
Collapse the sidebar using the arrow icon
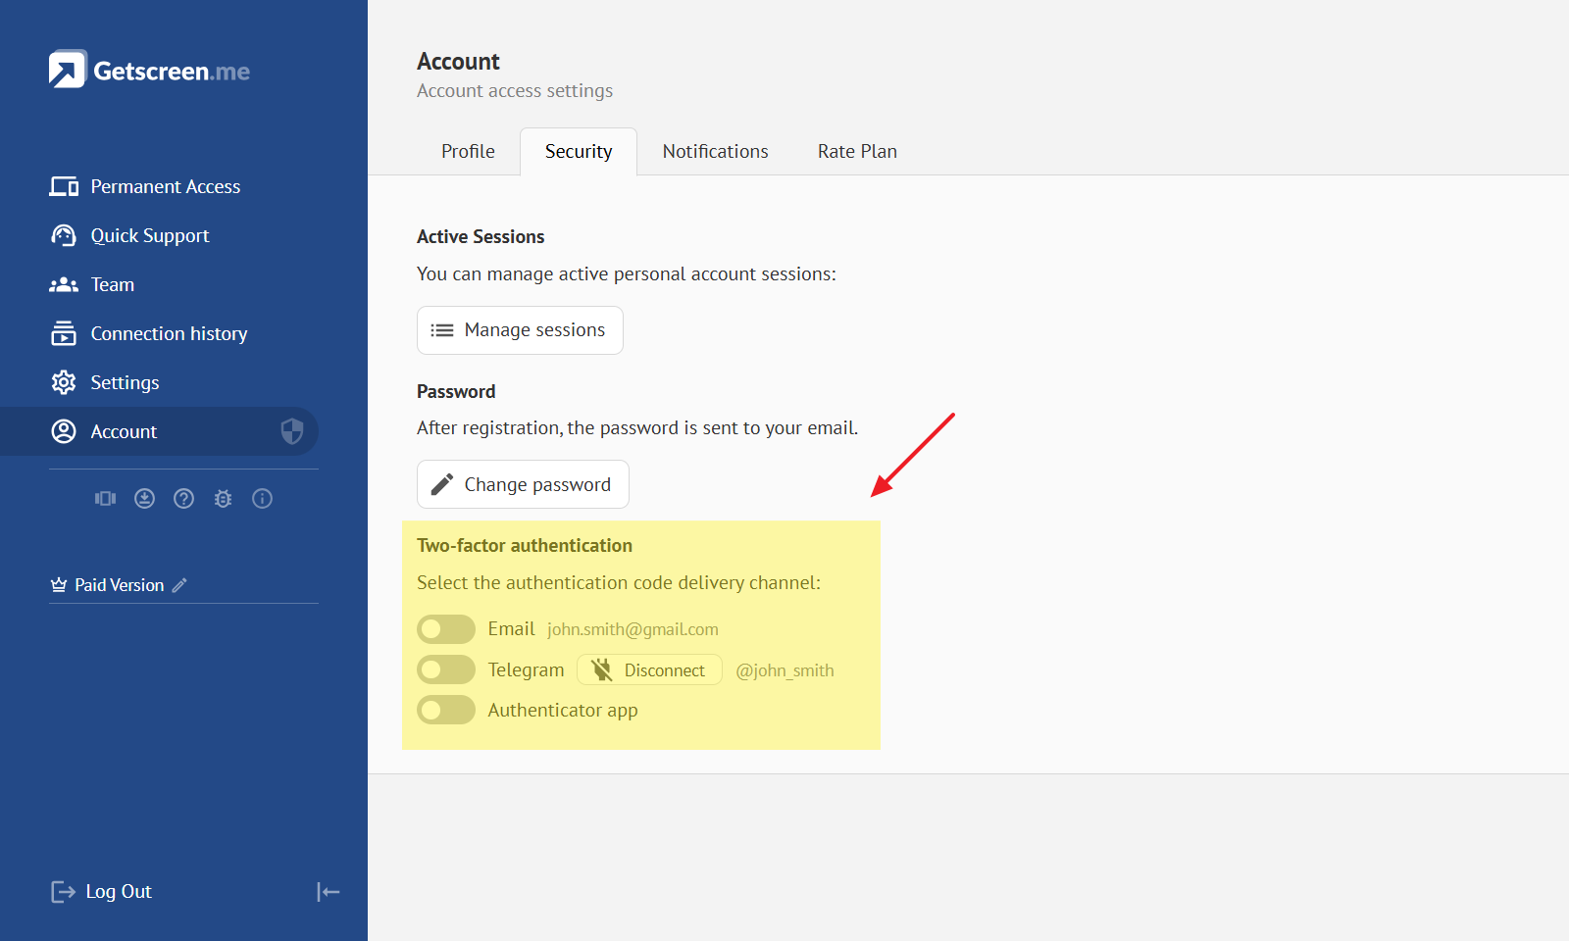[328, 891]
